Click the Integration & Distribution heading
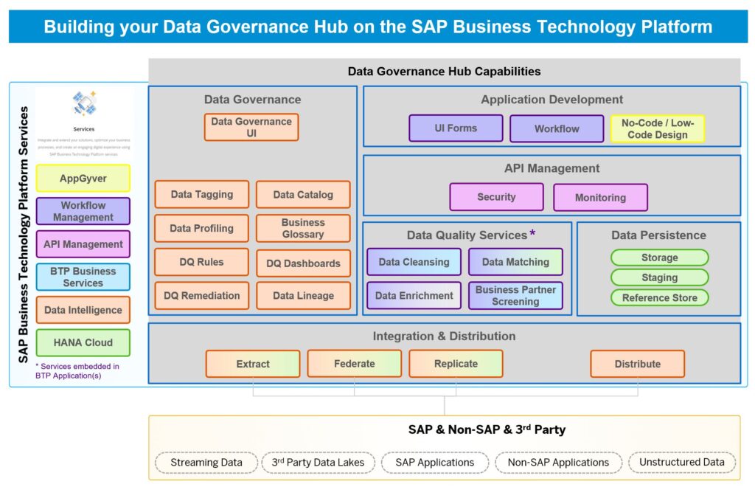 (x=444, y=336)
